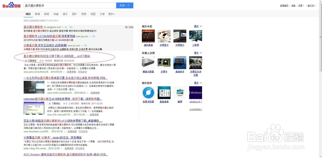Open the 多屏互动浏览器 text link

[x=195, y=73]
